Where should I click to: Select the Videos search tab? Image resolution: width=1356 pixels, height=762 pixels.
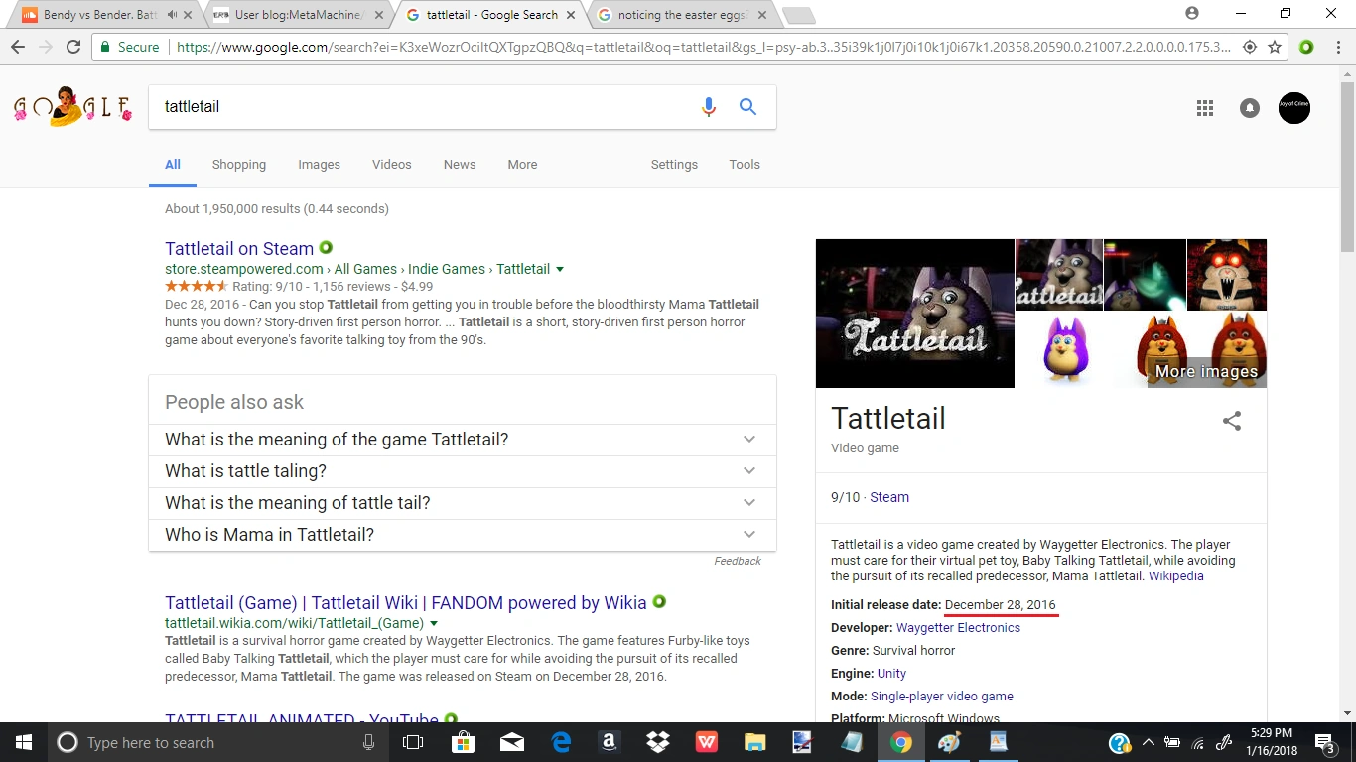[x=392, y=165]
